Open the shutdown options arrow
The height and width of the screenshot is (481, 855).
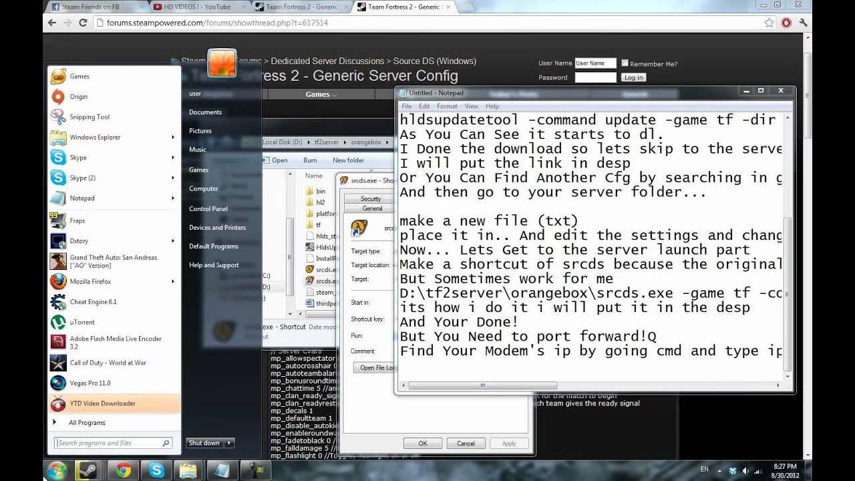coord(229,443)
